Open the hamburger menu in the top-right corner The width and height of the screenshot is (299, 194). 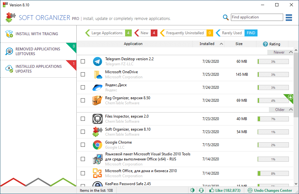[x=289, y=17]
